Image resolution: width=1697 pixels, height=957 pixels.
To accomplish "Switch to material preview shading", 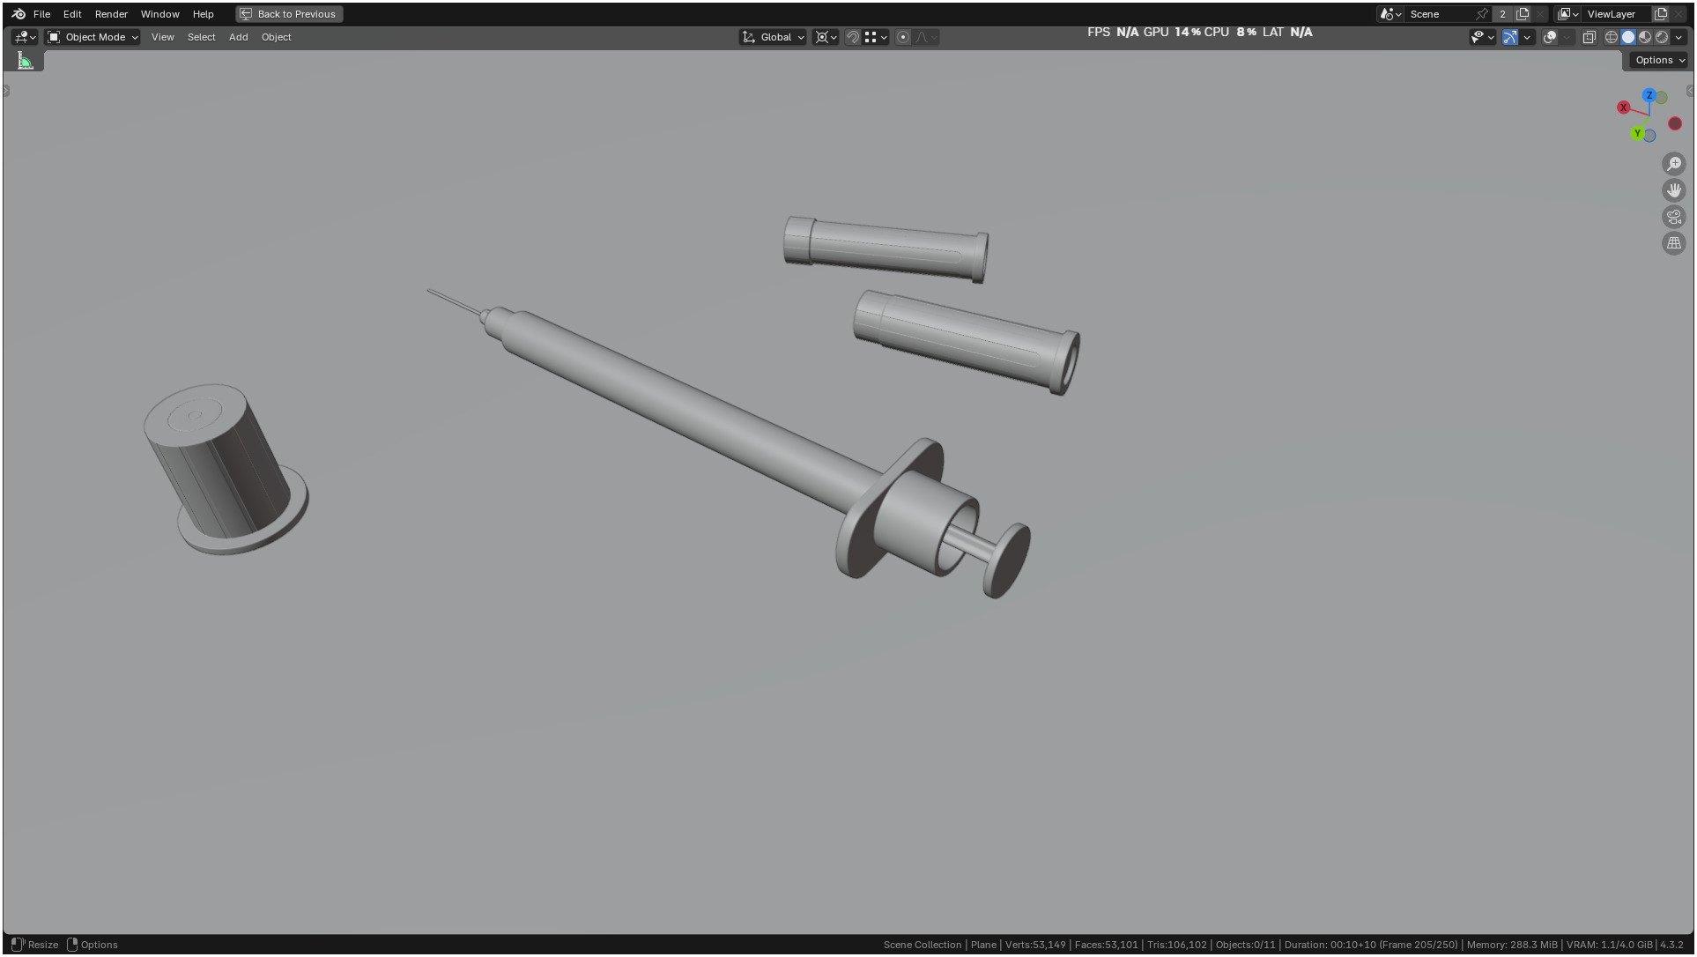I will click(x=1645, y=37).
